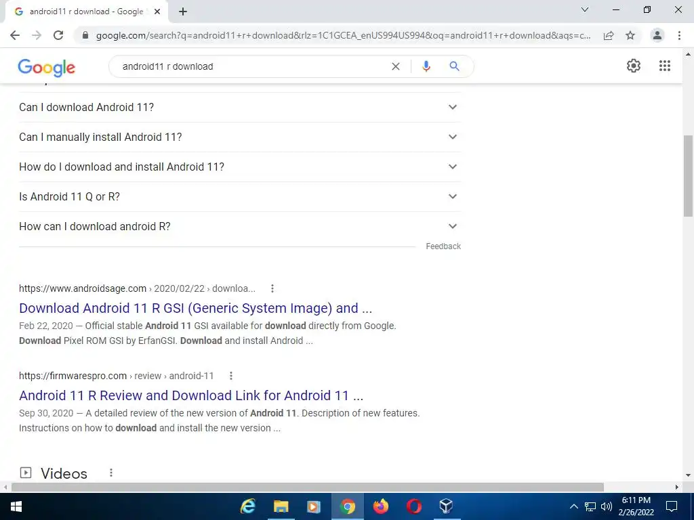Image resolution: width=694 pixels, height=520 pixels.
Task: Expand "Can I manually install Android 11?"
Action: click(x=239, y=137)
